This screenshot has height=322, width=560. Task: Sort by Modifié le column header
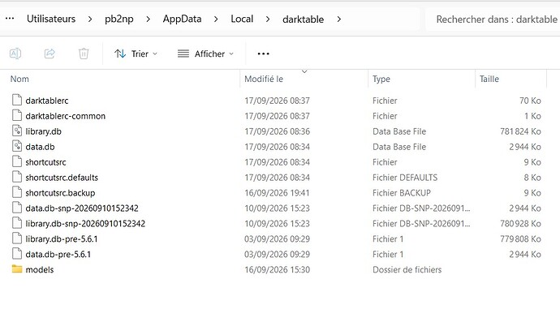pos(264,79)
